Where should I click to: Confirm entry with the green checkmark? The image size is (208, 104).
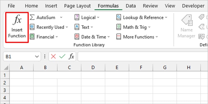tap(62, 57)
